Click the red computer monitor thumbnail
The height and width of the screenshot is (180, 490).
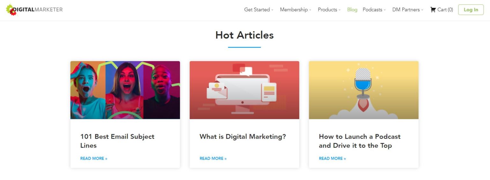(x=244, y=90)
